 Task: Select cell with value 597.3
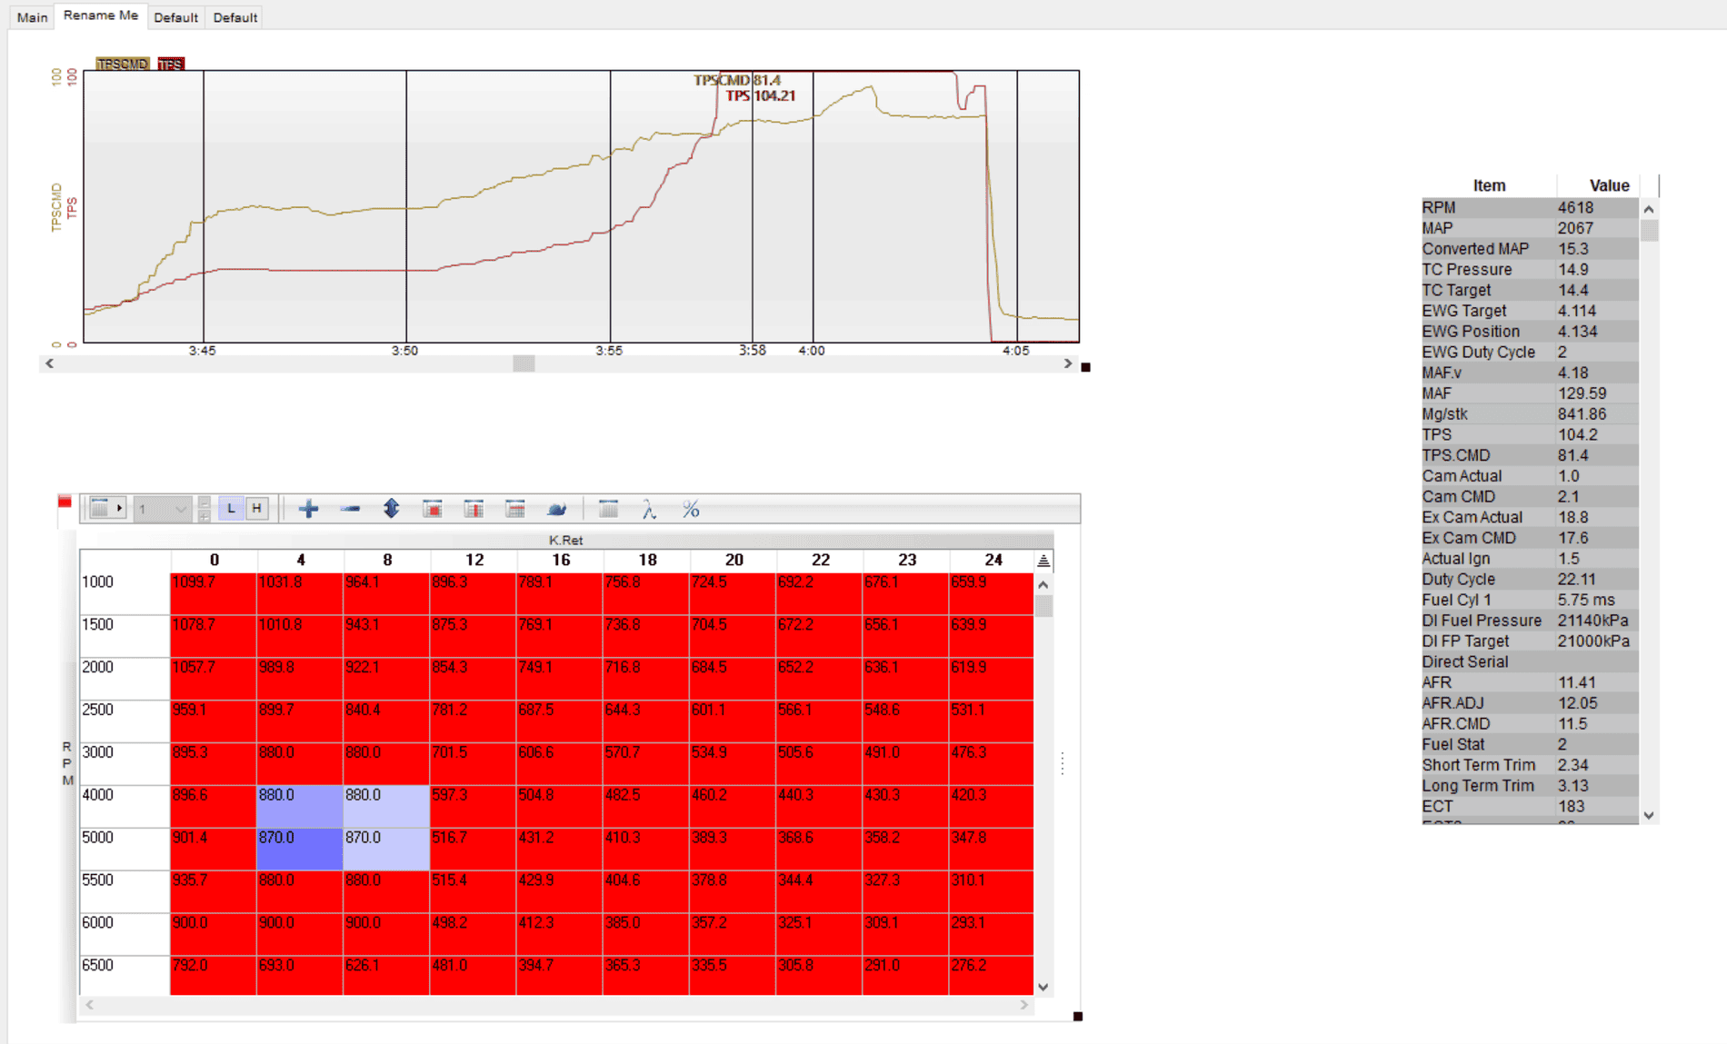pos(474,806)
